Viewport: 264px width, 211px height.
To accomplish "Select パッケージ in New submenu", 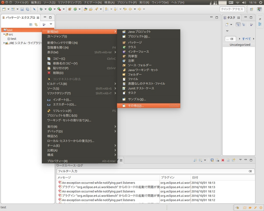I will [x=148, y=43].
